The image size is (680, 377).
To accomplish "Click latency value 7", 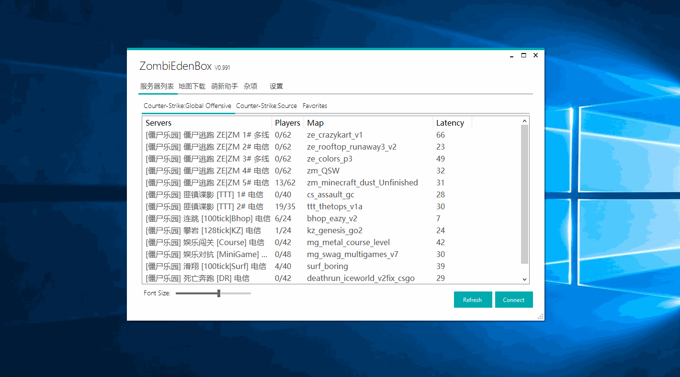I will [439, 218].
